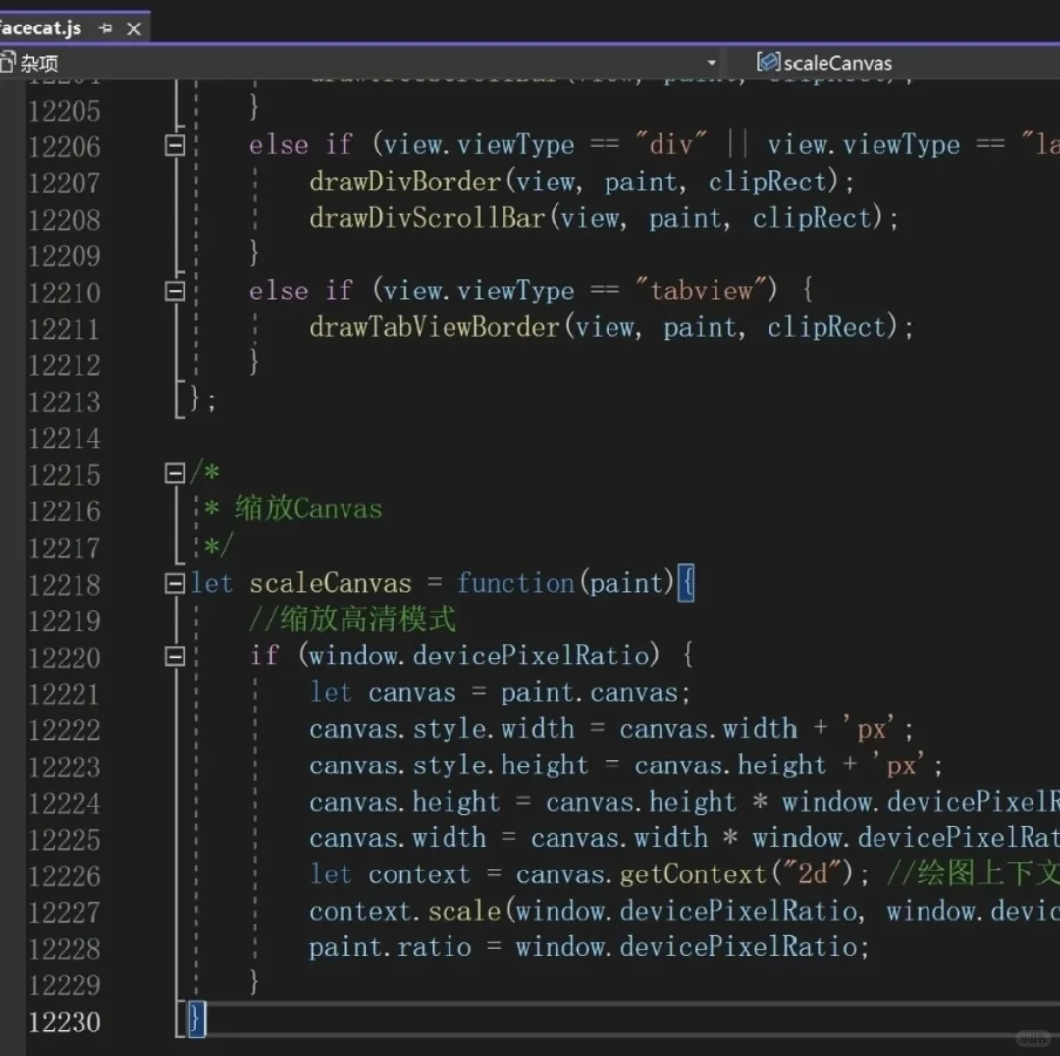Click the "div" string literal

click(671, 144)
